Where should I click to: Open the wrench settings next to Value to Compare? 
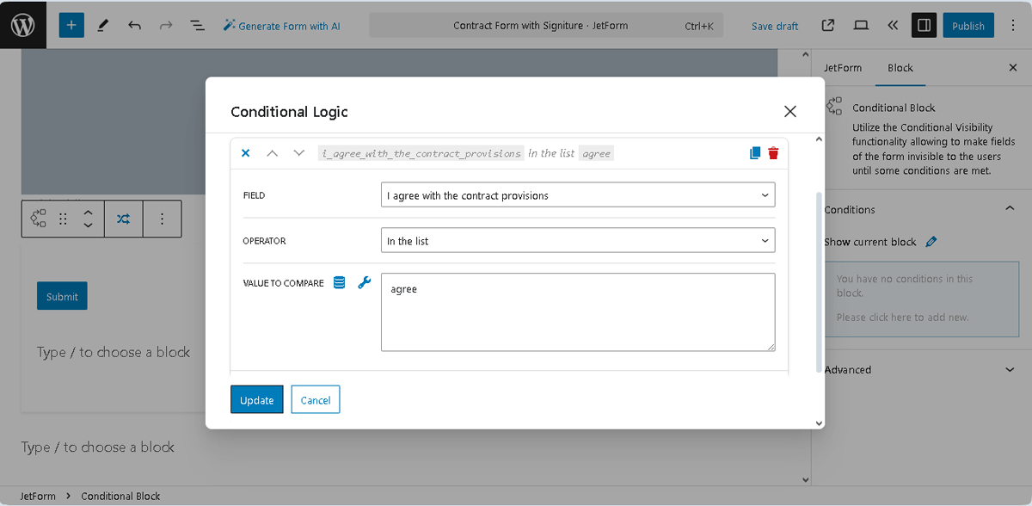point(364,281)
